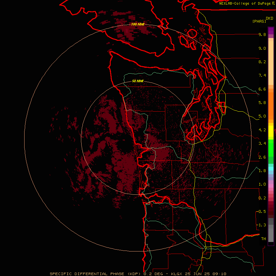Pick the yellow color bar segment near 4.2

[x=271, y=131]
